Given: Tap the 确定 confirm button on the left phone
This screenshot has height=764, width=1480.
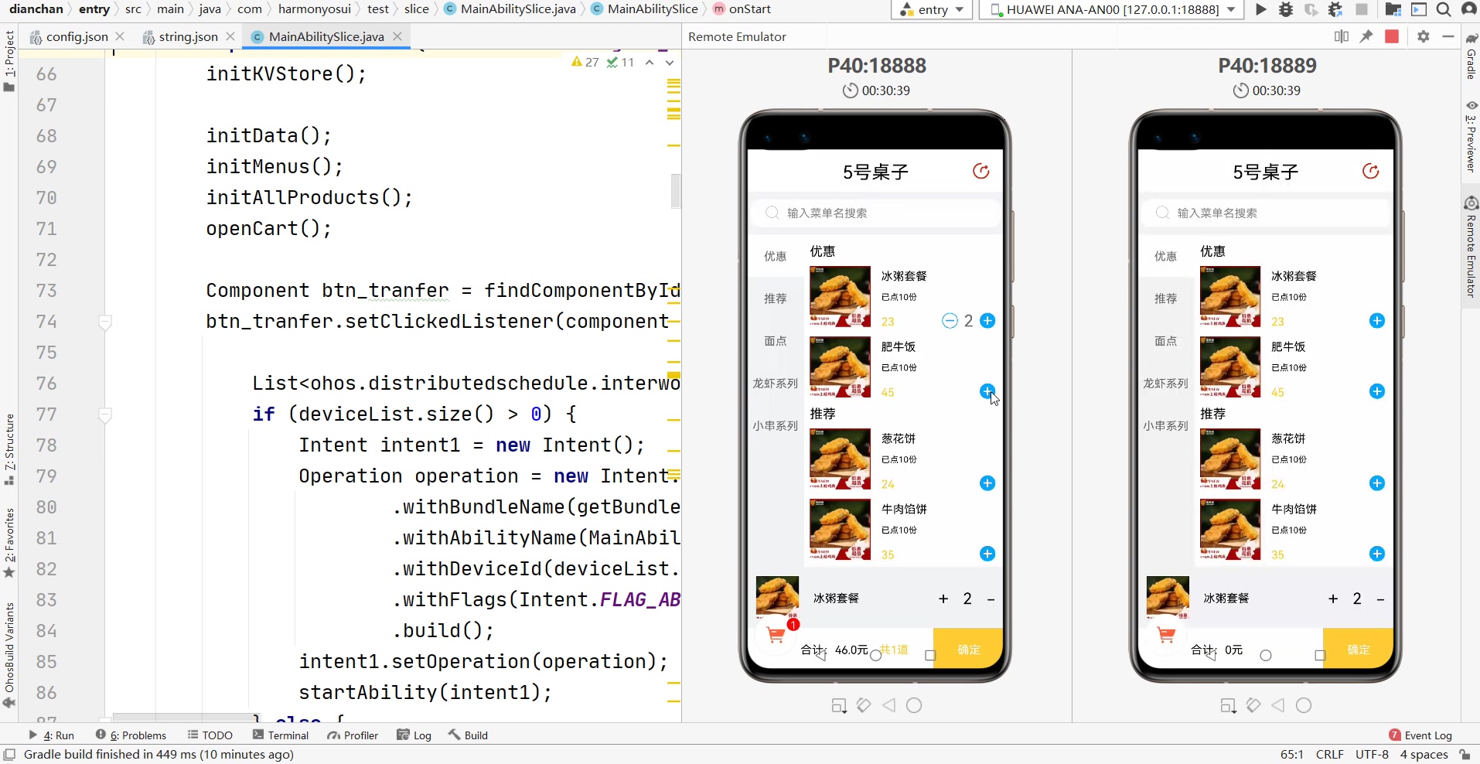Looking at the screenshot, I should coord(968,649).
